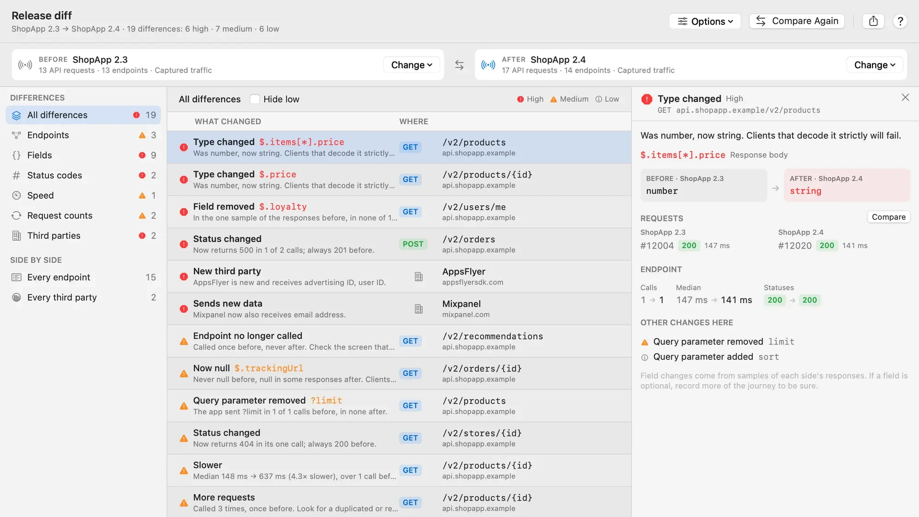Close the Type changed detail panel
The image size is (919, 517).
click(905, 97)
